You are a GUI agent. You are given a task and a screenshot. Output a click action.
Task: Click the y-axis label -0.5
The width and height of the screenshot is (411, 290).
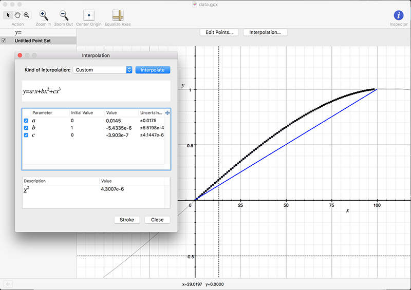190,257
